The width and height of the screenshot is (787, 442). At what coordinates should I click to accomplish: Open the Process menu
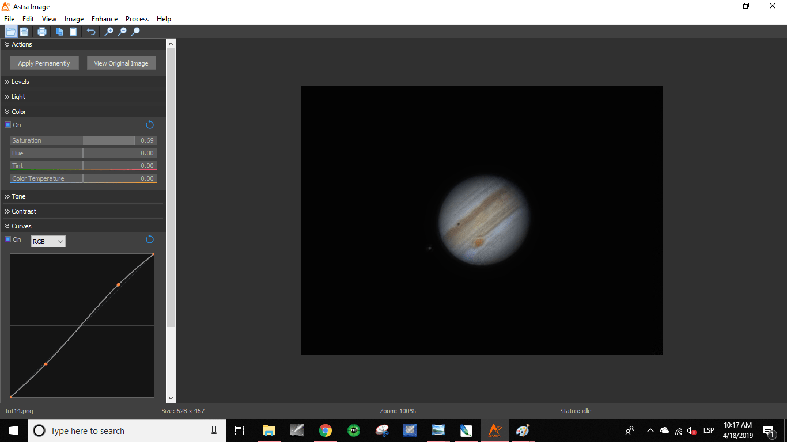tap(137, 19)
